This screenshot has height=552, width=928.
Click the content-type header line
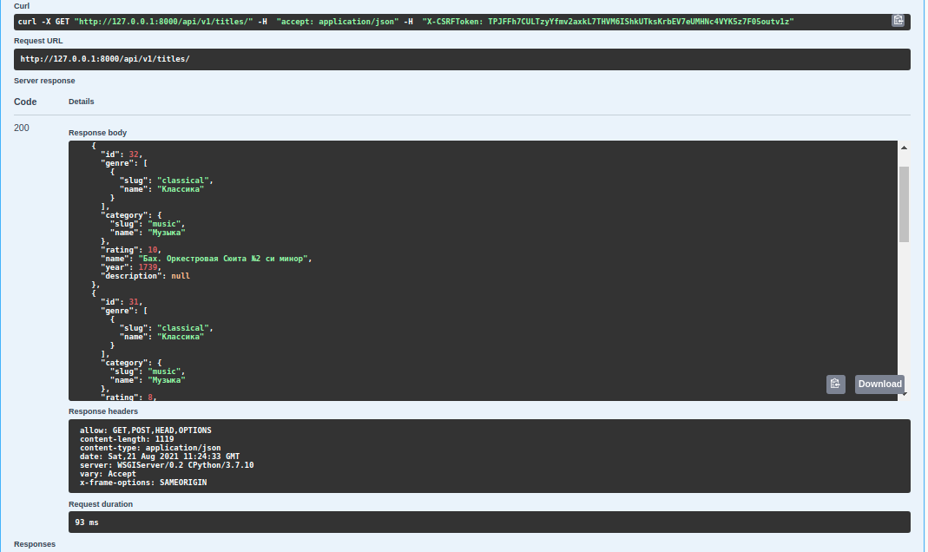click(149, 448)
